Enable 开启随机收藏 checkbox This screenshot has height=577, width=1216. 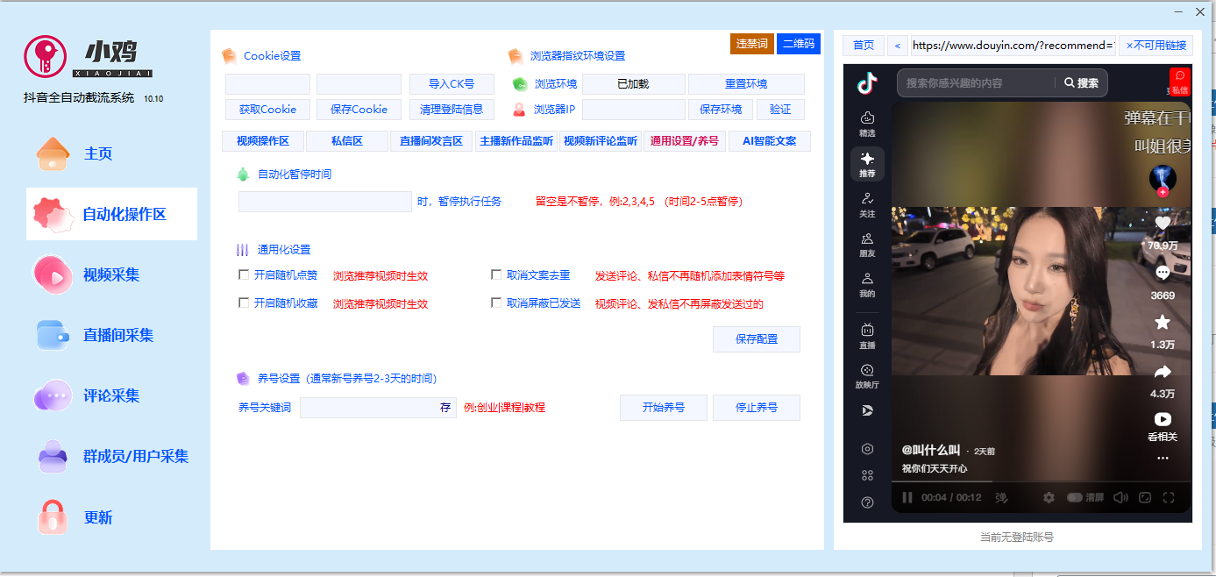tap(243, 303)
